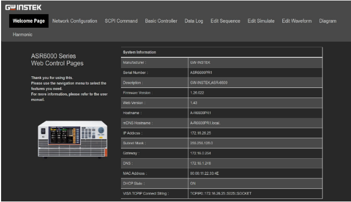Screen dimensions: 351x202
Task: Select the Edit Sequence menu item
Action: click(225, 21)
